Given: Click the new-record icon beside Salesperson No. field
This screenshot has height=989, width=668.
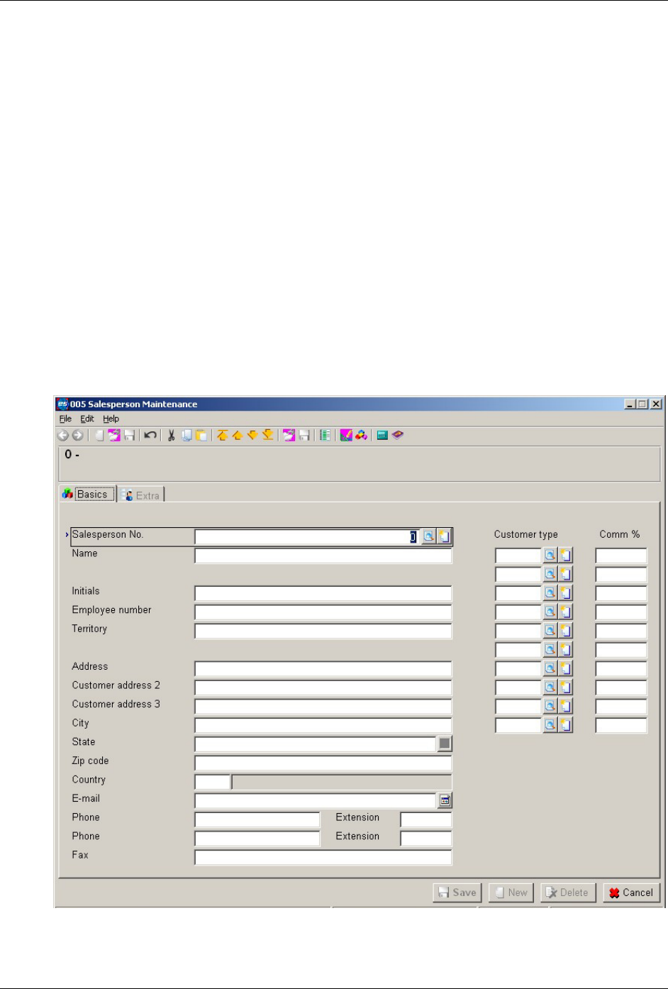Looking at the screenshot, I should pos(444,537).
